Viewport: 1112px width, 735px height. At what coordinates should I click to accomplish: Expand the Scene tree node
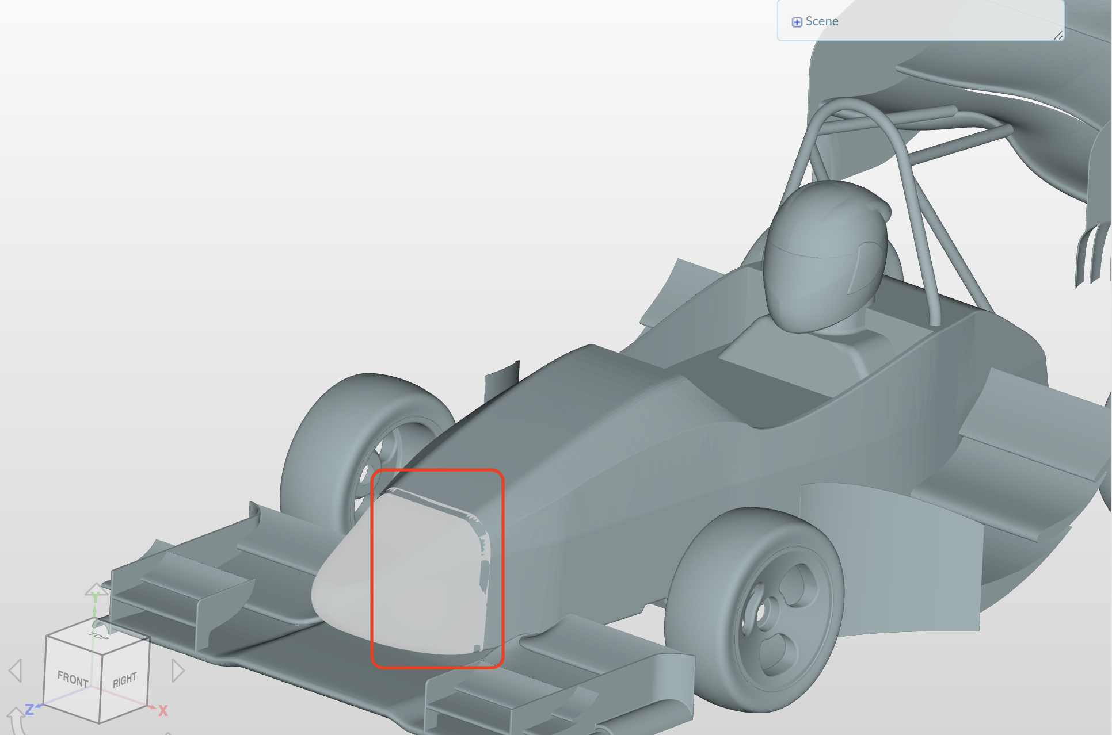(797, 22)
